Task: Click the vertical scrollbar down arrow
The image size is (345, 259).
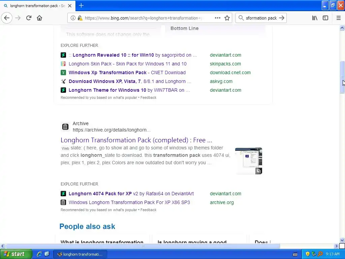Action: (342, 240)
